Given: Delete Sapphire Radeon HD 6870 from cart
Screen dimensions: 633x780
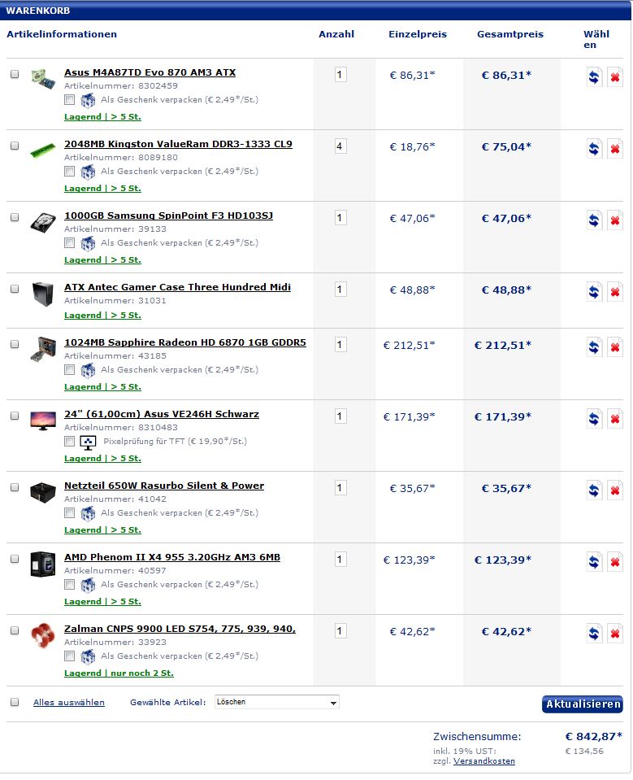Looking at the screenshot, I should click(x=615, y=347).
